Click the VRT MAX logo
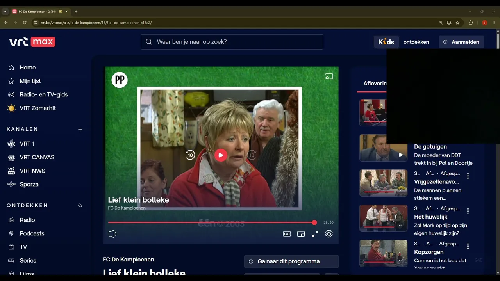Image resolution: width=500 pixels, height=281 pixels. point(32,42)
